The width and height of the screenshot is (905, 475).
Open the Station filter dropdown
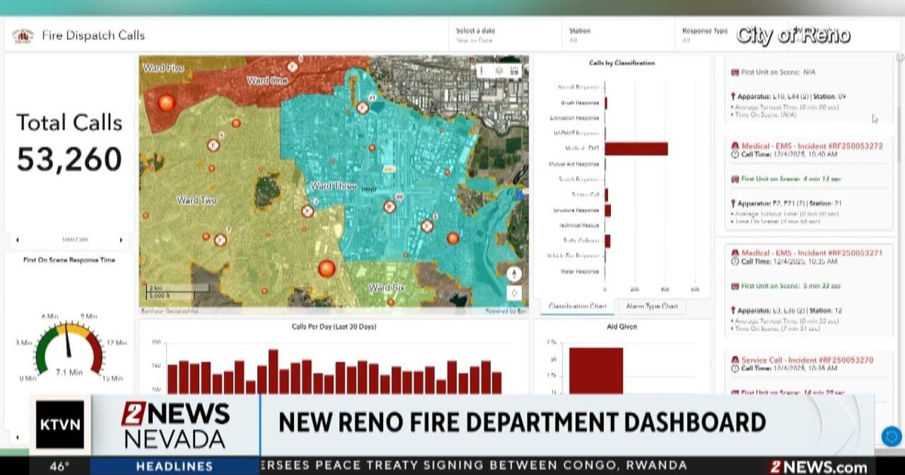[x=616, y=35]
